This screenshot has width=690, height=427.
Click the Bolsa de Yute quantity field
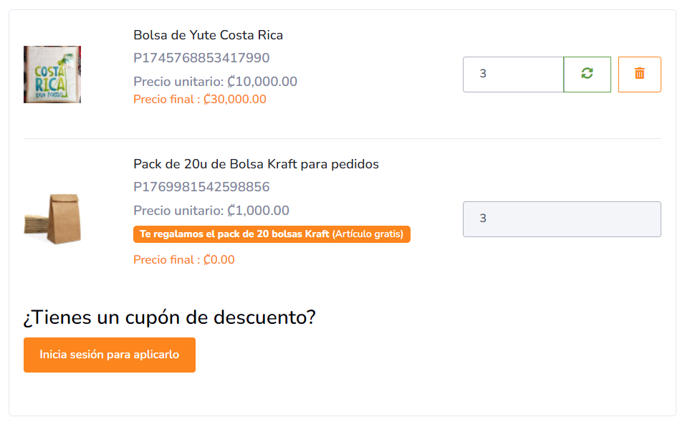(513, 74)
